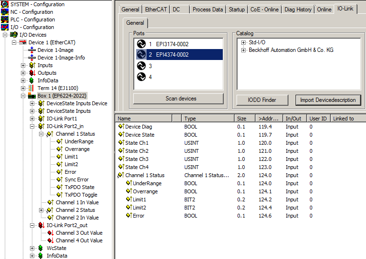The image size is (366, 259).
Task: Select the Overrange row in variable table
Action: (240, 191)
